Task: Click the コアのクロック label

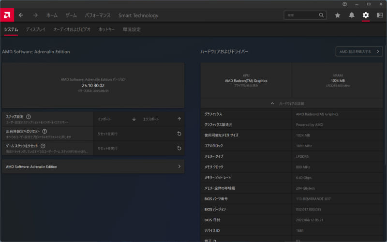Action: click(x=213, y=146)
